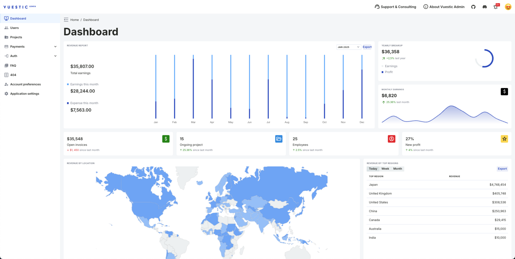The image size is (515, 259).
Task: Click the Japan row in regions table
Action: tap(437, 185)
